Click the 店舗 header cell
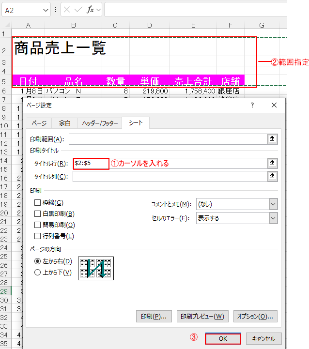 [231, 81]
